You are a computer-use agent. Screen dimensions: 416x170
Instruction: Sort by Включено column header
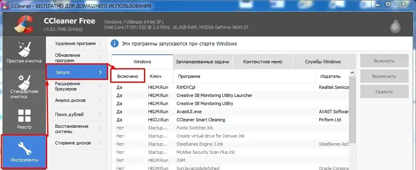click(128, 76)
